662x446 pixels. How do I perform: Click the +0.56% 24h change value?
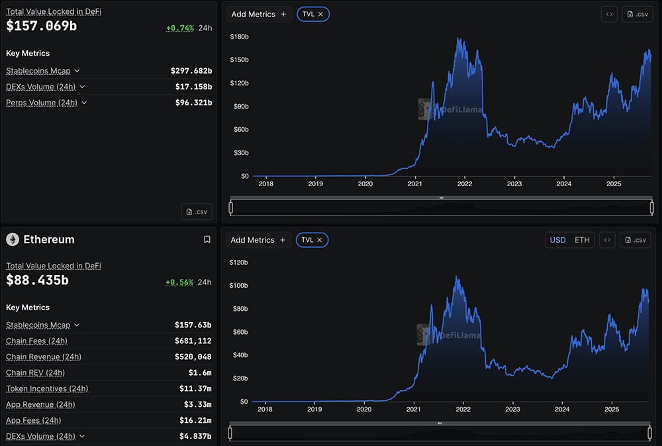click(x=179, y=282)
